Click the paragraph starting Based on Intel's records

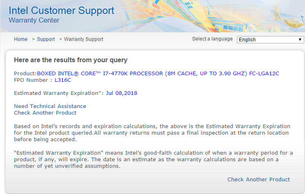[152, 133]
